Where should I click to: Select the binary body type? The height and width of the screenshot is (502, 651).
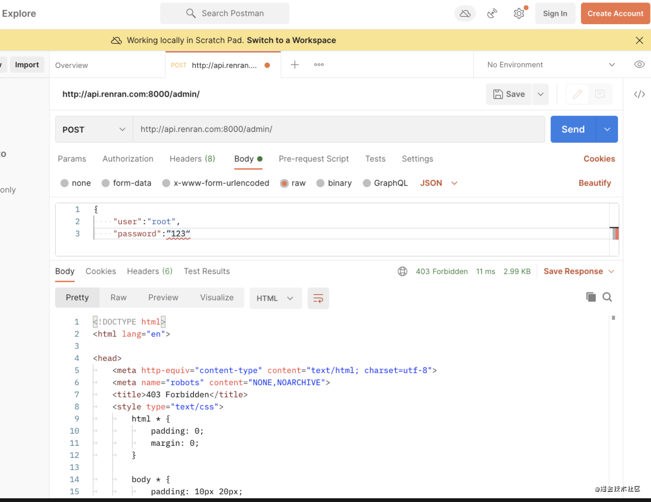[x=320, y=183]
